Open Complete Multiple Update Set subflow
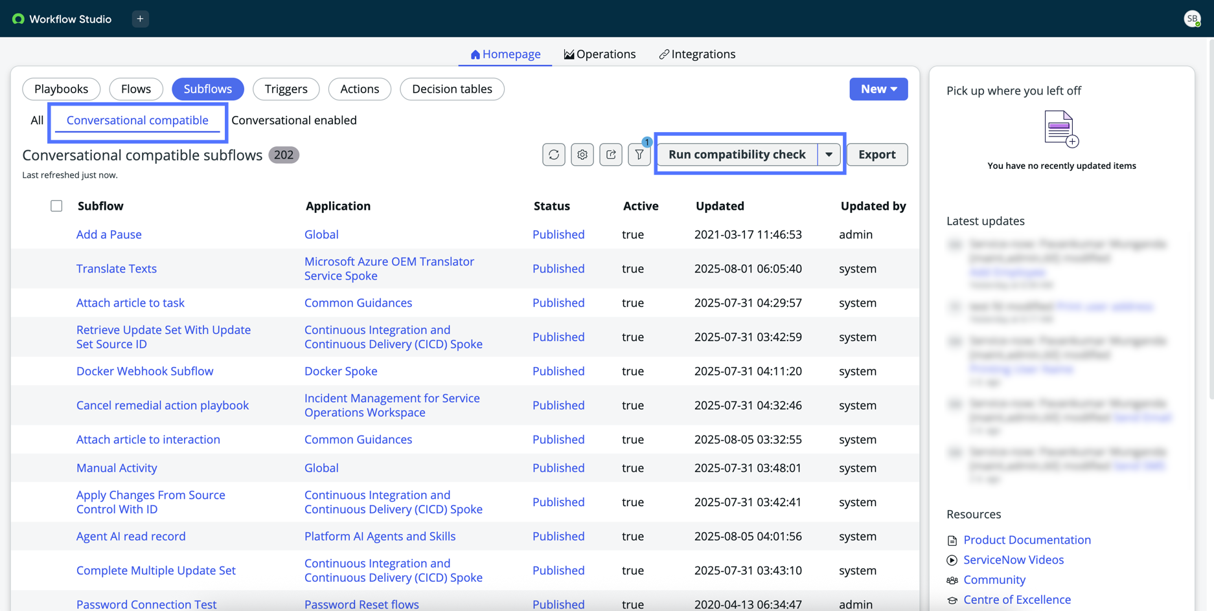 point(156,571)
